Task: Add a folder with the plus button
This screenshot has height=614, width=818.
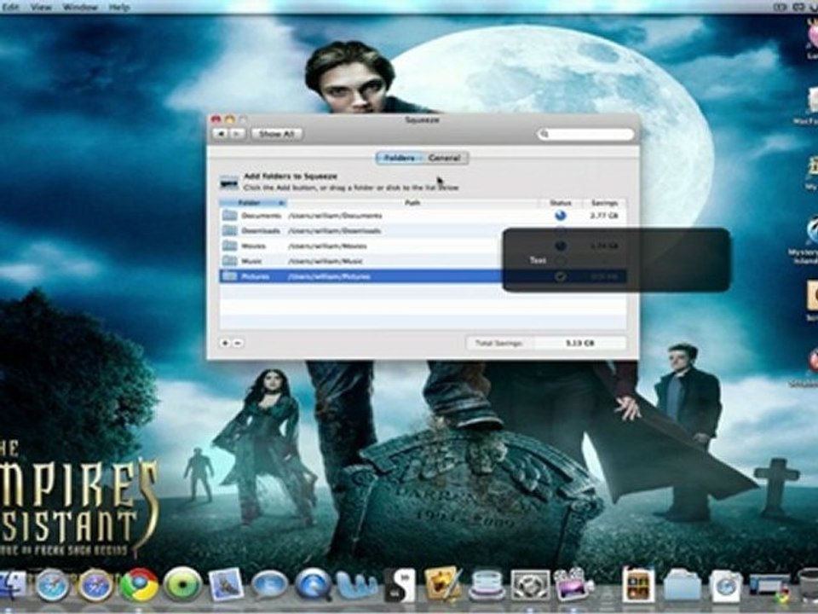Action: (x=225, y=343)
